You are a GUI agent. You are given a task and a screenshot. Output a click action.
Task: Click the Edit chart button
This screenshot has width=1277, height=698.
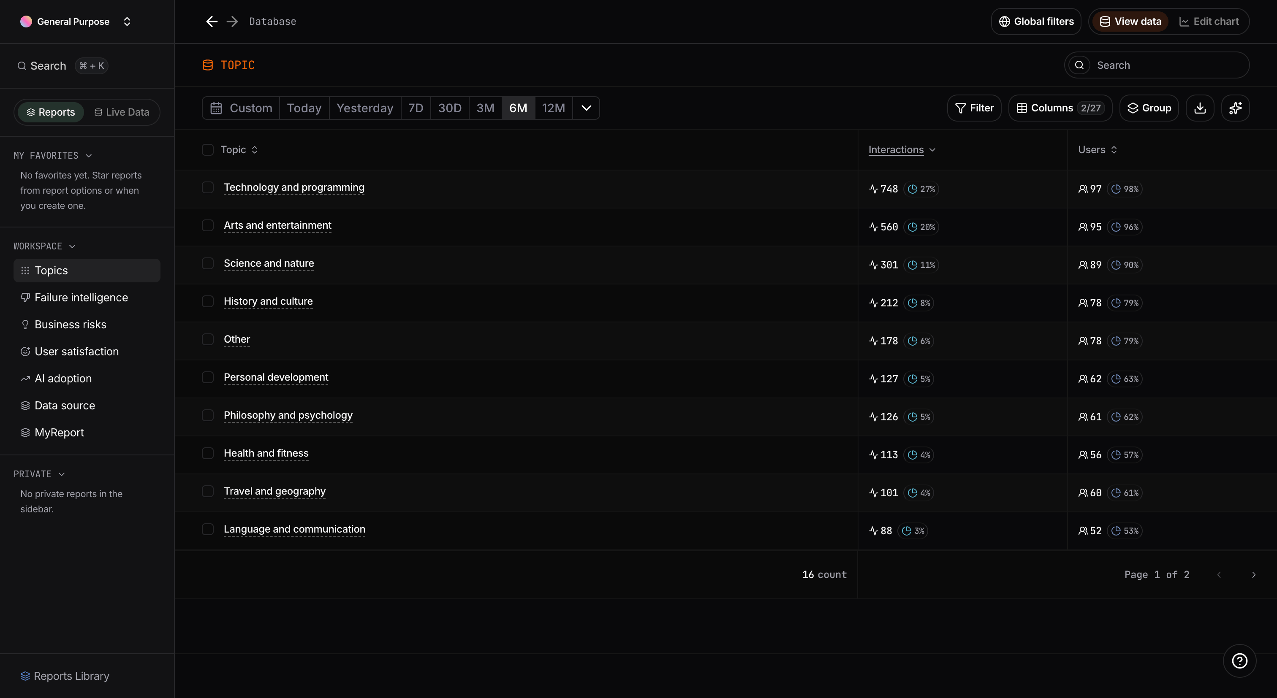[1209, 21]
